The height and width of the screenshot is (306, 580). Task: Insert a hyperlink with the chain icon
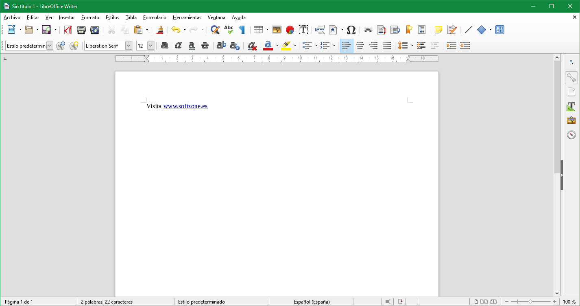coord(368,30)
